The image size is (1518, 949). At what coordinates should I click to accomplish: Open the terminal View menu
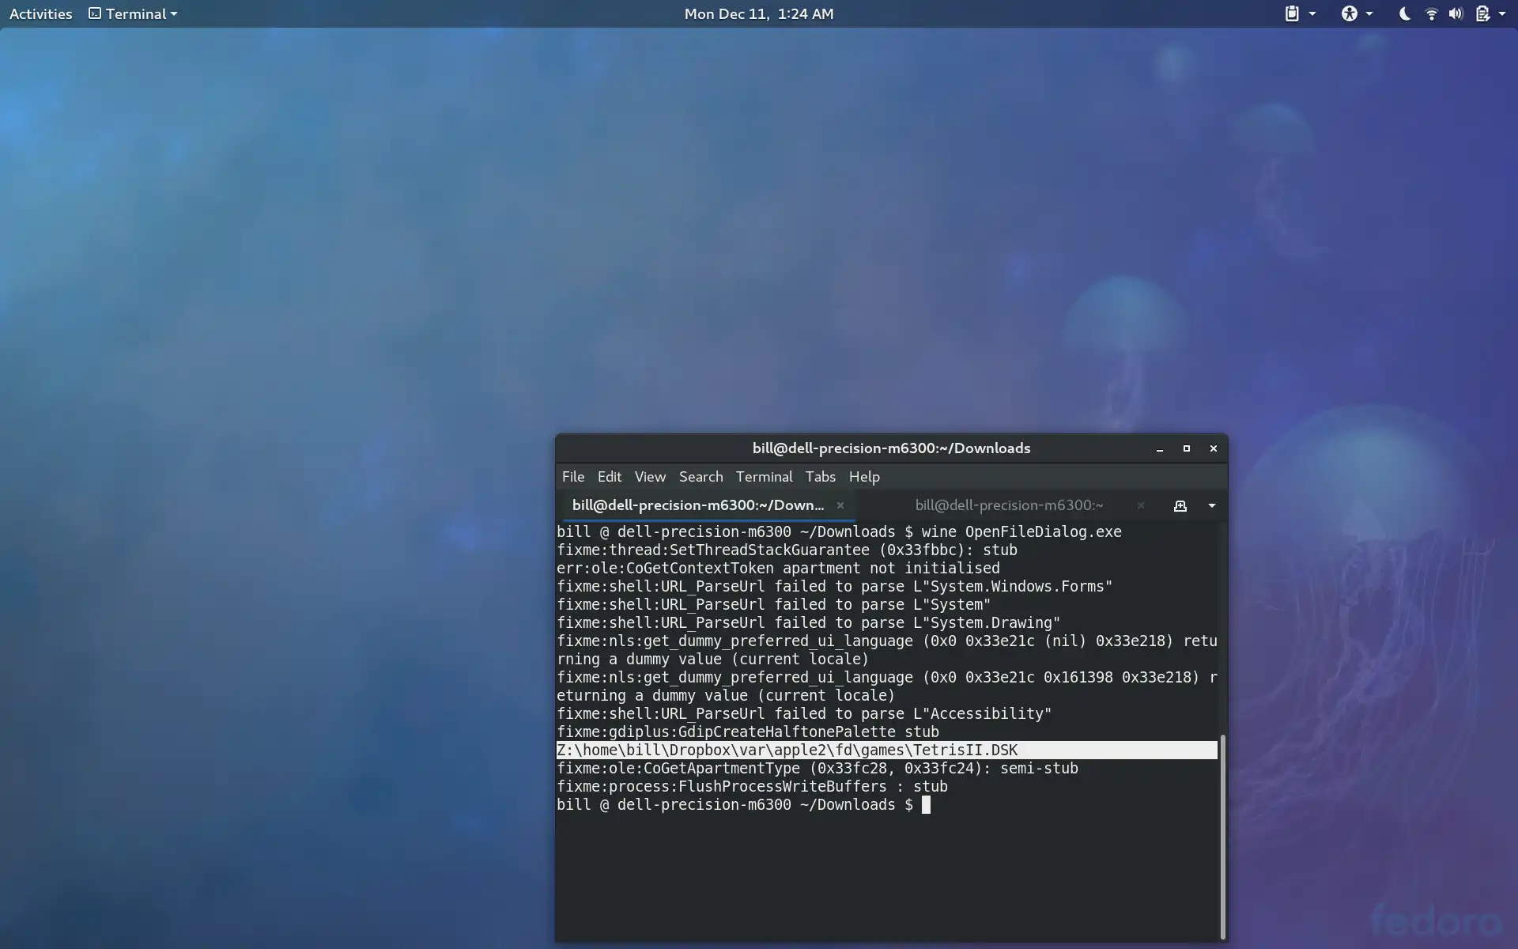click(x=649, y=475)
